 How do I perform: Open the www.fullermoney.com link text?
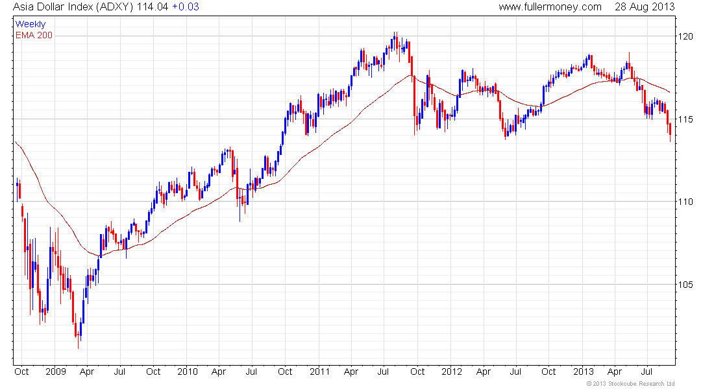coord(550,7)
